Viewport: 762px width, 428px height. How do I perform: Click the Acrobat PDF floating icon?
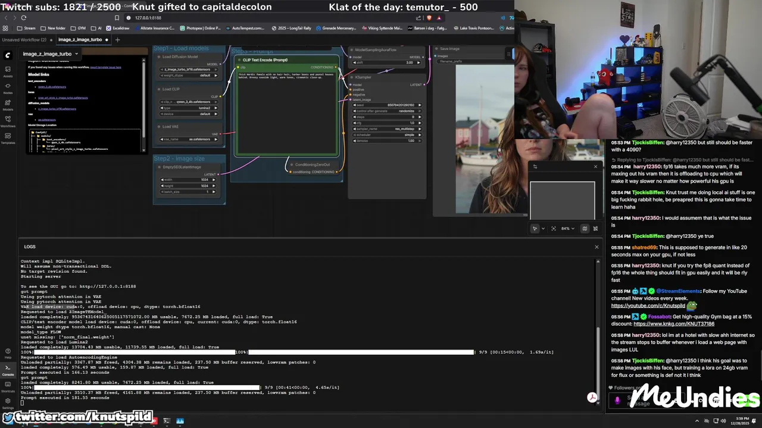pyautogui.click(x=592, y=398)
